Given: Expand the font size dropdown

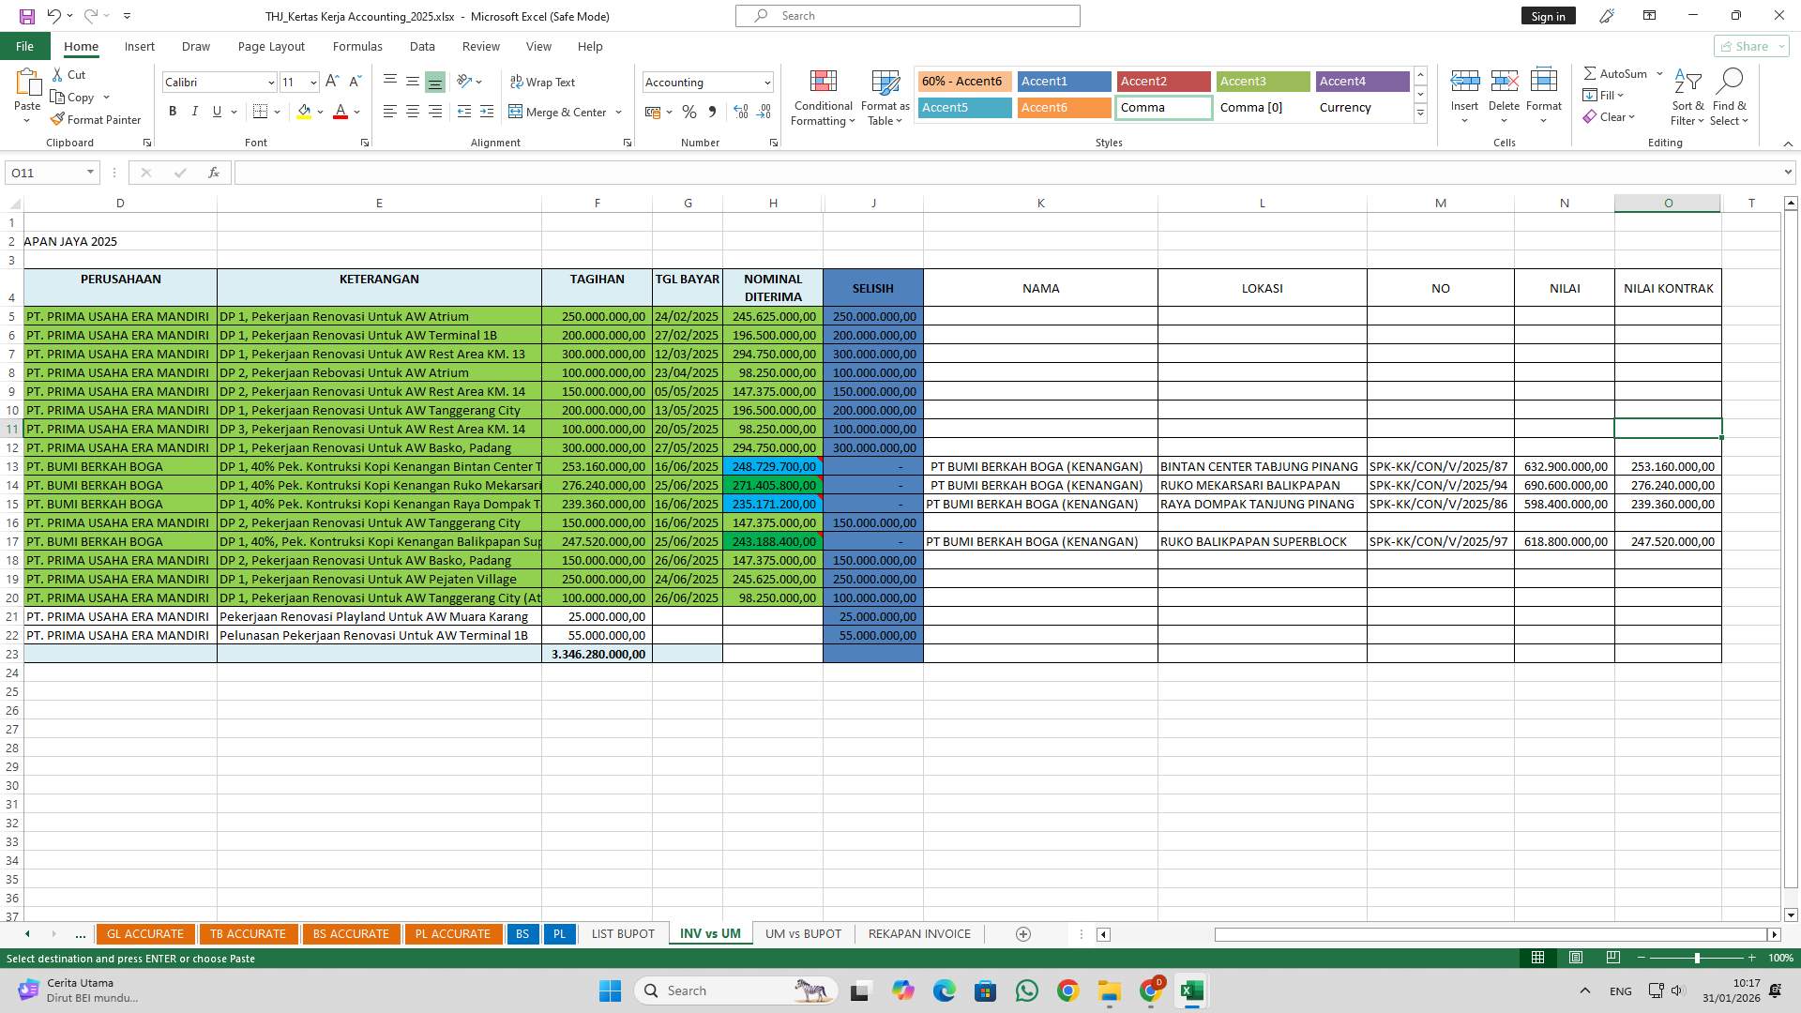Looking at the screenshot, I should [x=313, y=83].
